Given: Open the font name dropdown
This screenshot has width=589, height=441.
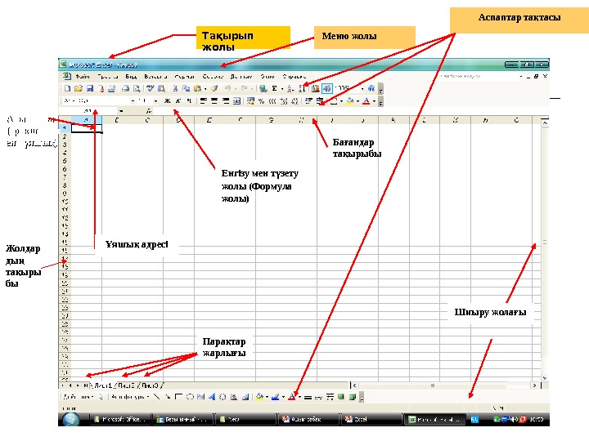Looking at the screenshot, I should coord(133,101).
